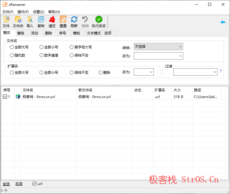Click the 刷新 refresh toolbar icon
230x194 pixels.
click(x=74, y=20)
